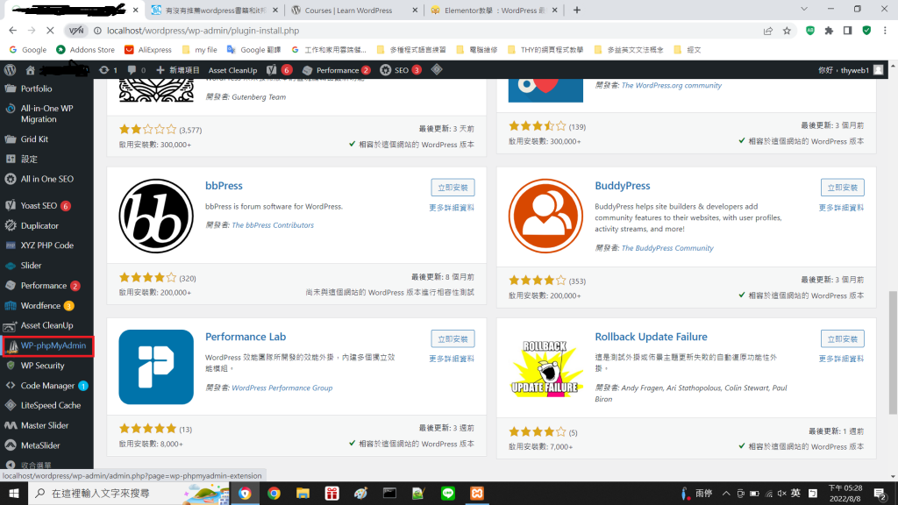Open Yoast icon with 6 notifications in admin bar
The image size is (898, 505).
pos(279,70)
